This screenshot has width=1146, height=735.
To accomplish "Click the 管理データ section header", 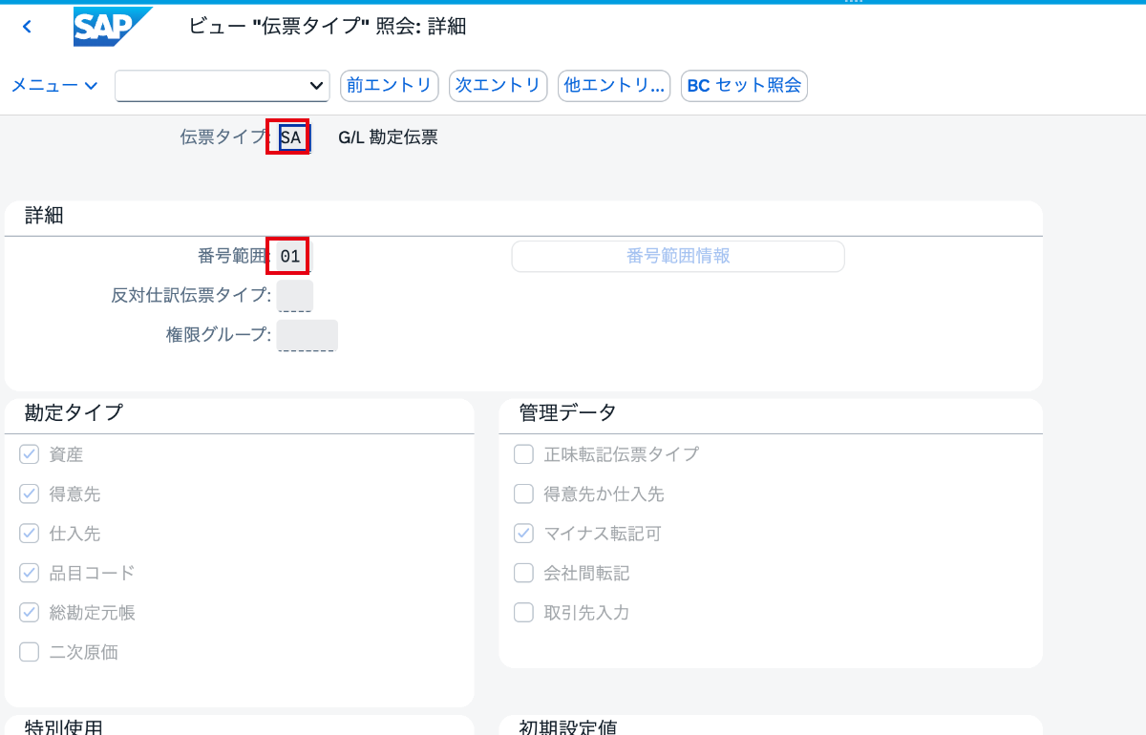I will click(x=567, y=412).
